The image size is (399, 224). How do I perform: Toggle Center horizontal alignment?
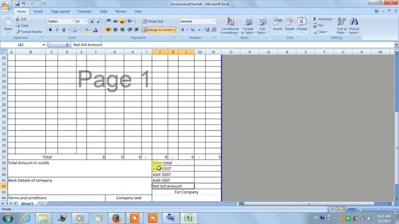115,30
